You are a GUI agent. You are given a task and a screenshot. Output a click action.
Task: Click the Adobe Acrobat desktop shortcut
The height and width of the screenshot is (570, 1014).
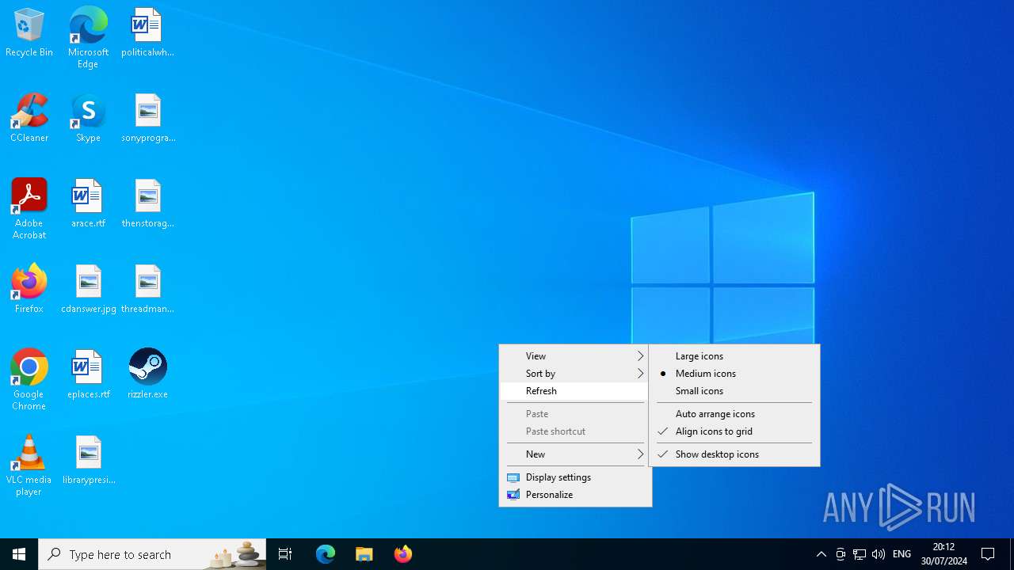[x=29, y=209]
